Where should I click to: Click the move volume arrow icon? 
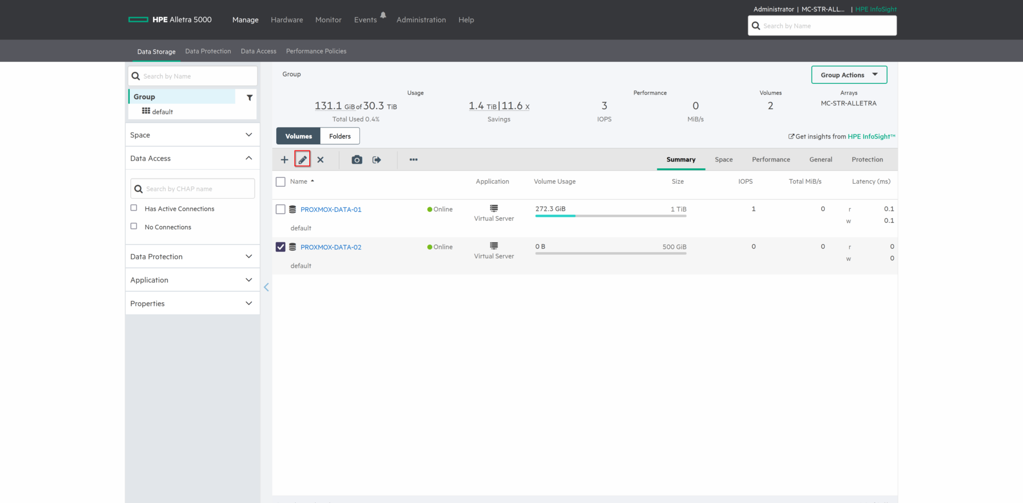pos(377,160)
